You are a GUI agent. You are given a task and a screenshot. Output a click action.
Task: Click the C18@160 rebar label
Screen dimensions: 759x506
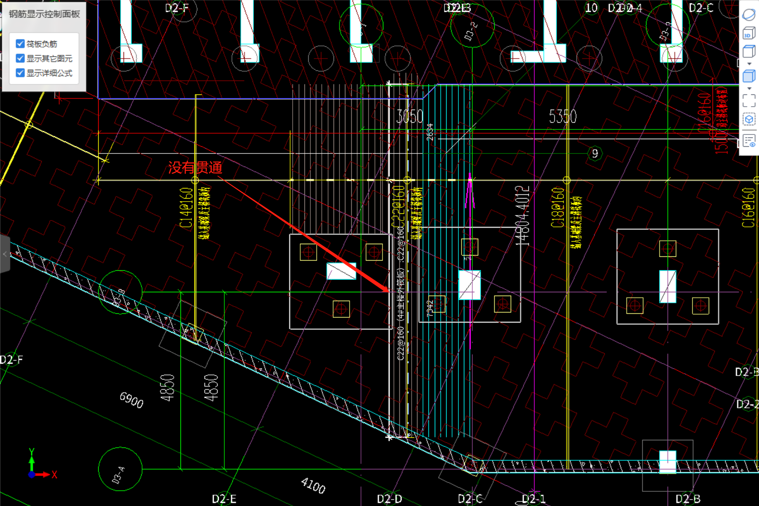point(557,207)
